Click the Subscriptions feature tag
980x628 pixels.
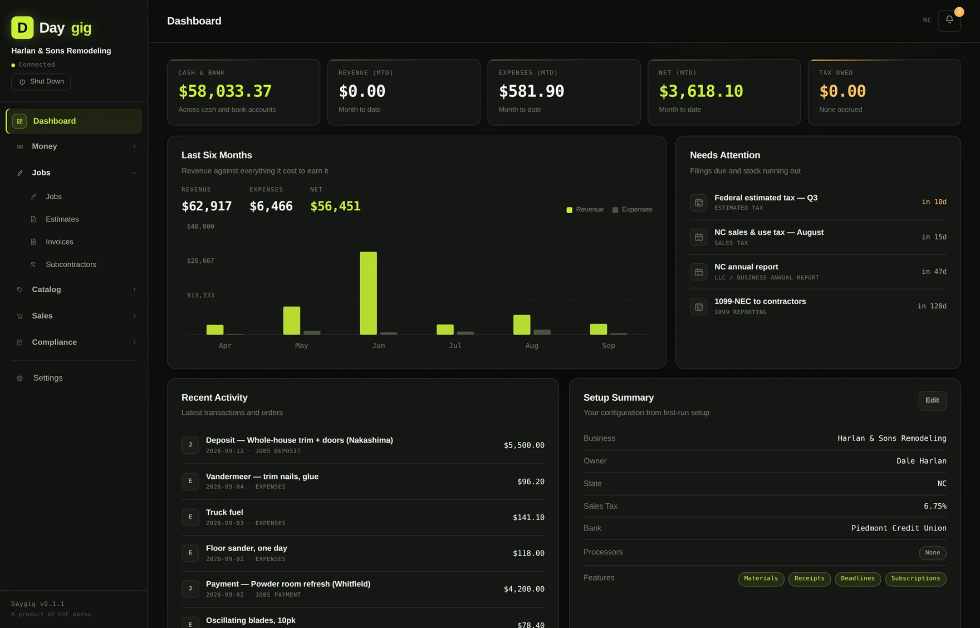pos(915,579)
